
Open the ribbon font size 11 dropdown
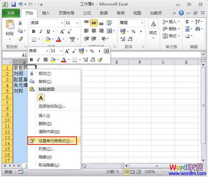point(77,23)
